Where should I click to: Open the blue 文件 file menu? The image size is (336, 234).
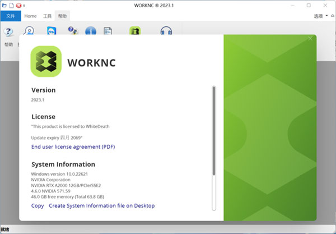point(11,16)
